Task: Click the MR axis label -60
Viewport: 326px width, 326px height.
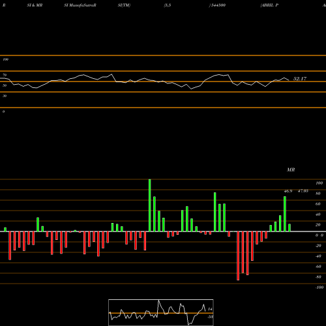Action: [318, 267]
